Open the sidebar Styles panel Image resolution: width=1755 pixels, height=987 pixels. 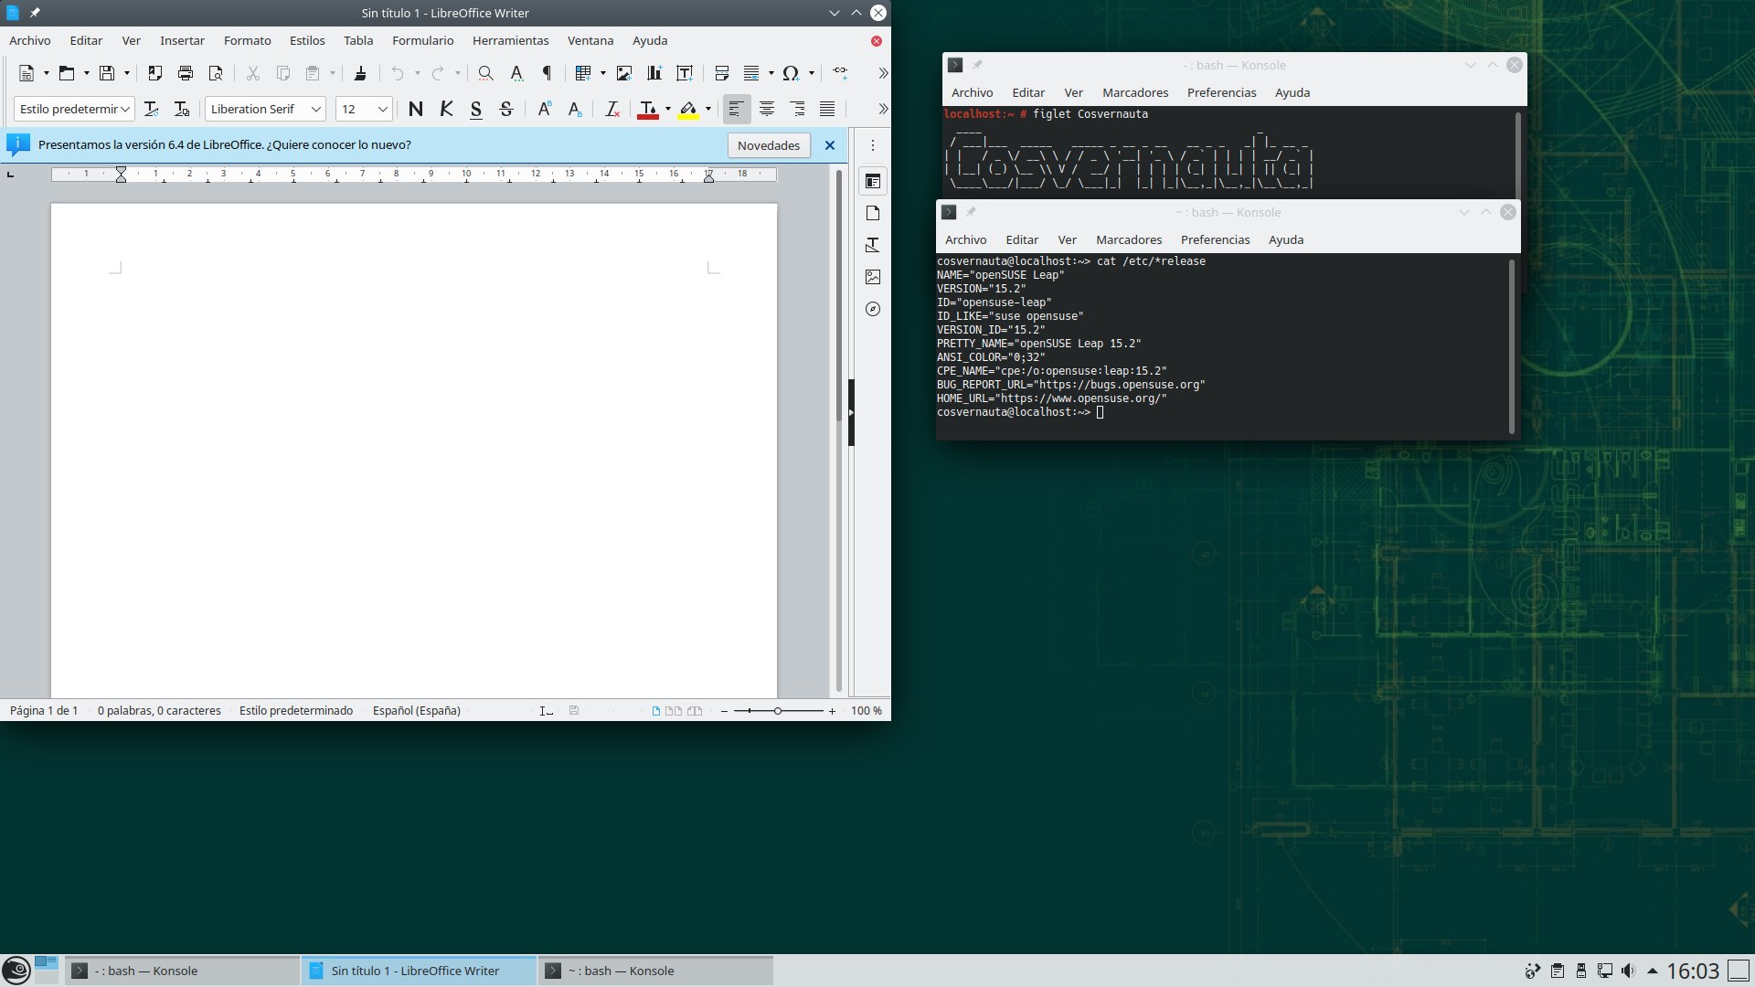pyautogui.click(x=873, y=245)
